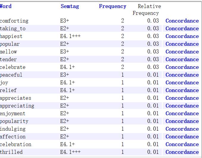Open Concordance for 'comforting'
The width and height of the screenshot is (202, 158).
point(182,21)
